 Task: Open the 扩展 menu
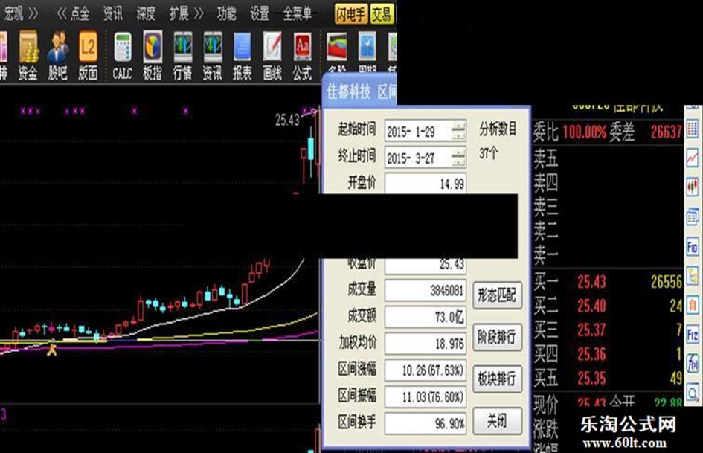pyautogui.click(x=179, y=13)
